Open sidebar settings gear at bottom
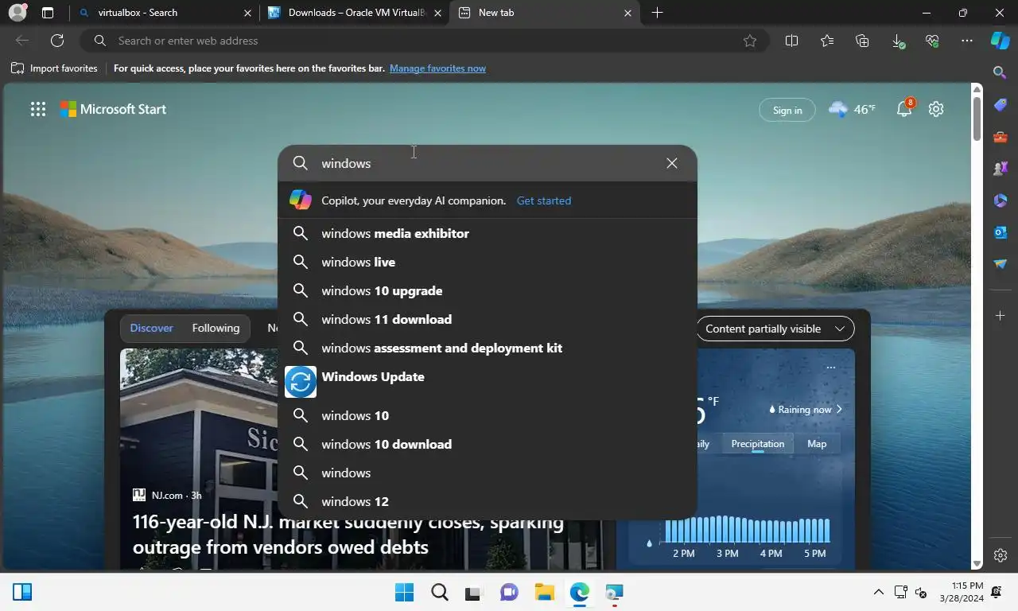The width and height of the screenshot is (1018, 611). 1001,555
